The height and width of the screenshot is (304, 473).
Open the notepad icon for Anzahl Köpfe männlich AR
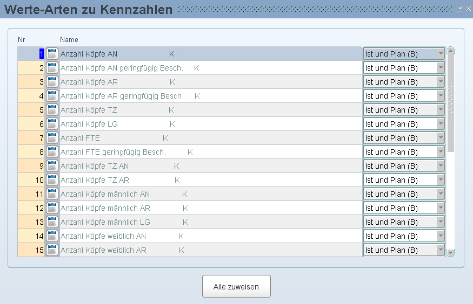[52, 208]
